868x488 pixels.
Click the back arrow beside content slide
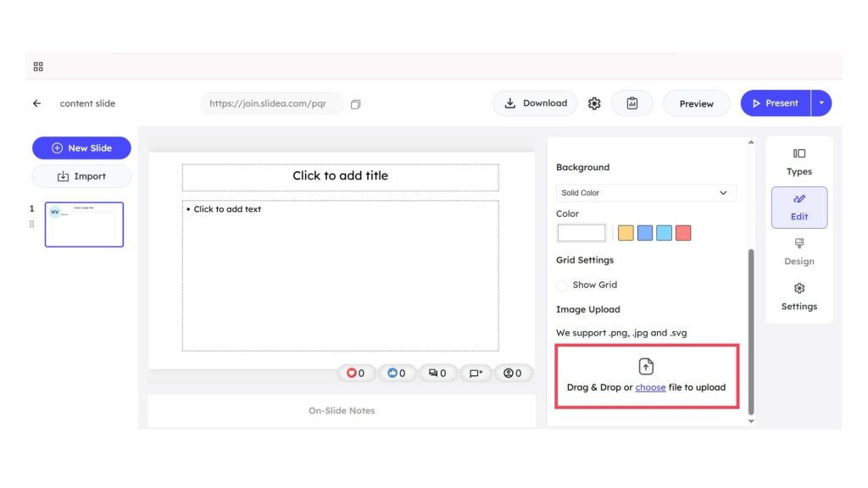(x=36, y=103)
